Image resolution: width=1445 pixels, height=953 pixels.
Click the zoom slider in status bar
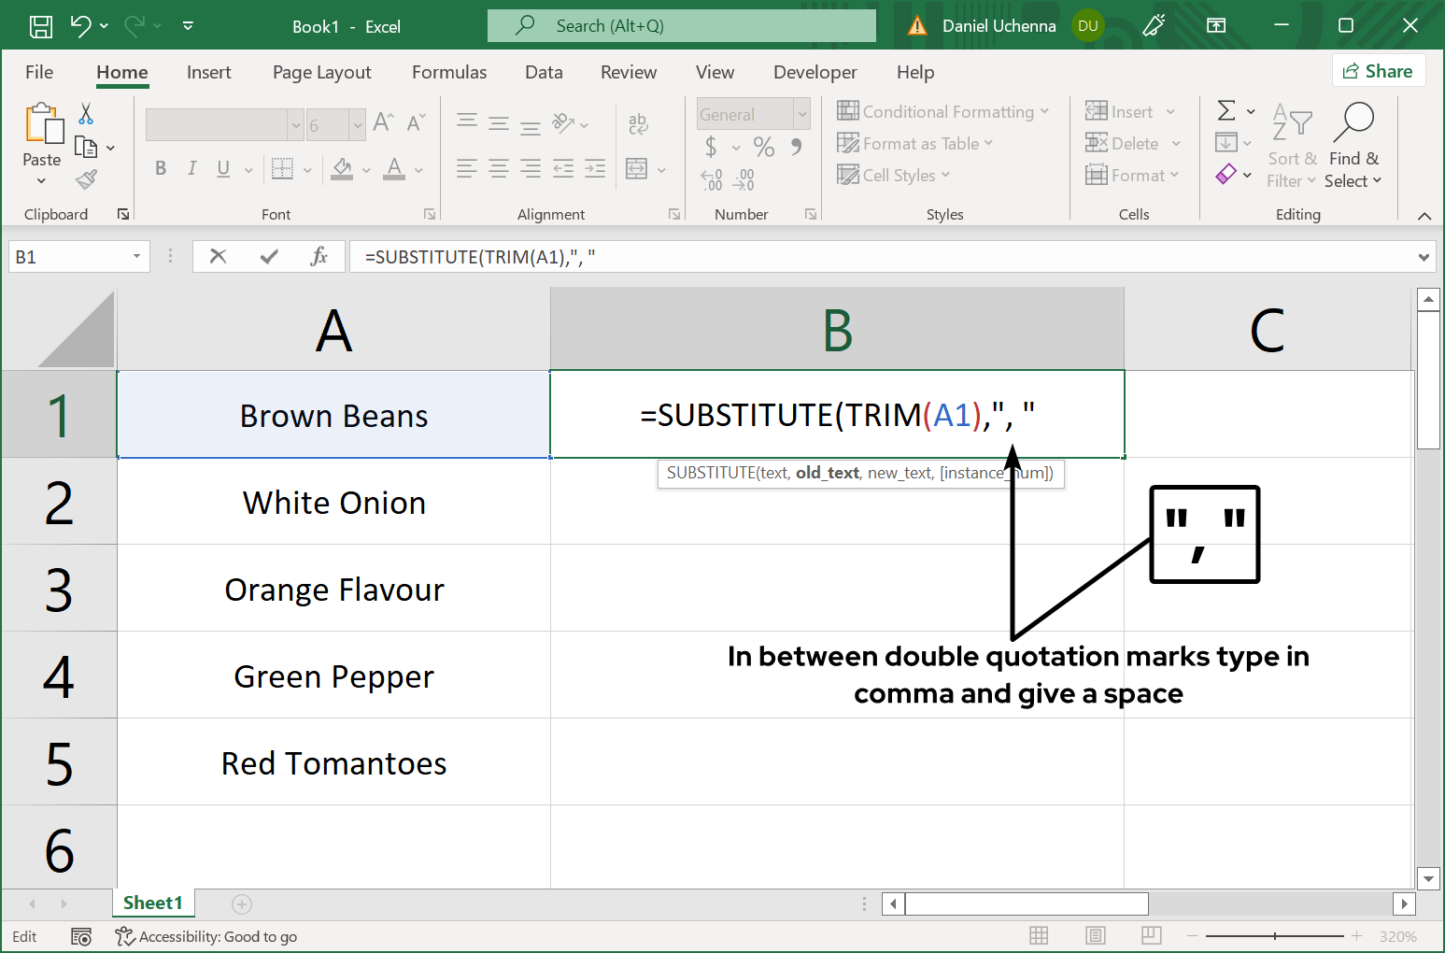coord(1275,935)
